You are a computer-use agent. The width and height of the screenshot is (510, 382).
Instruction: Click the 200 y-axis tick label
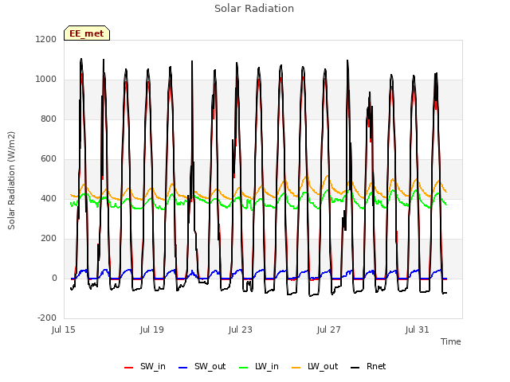click(49, 239)
